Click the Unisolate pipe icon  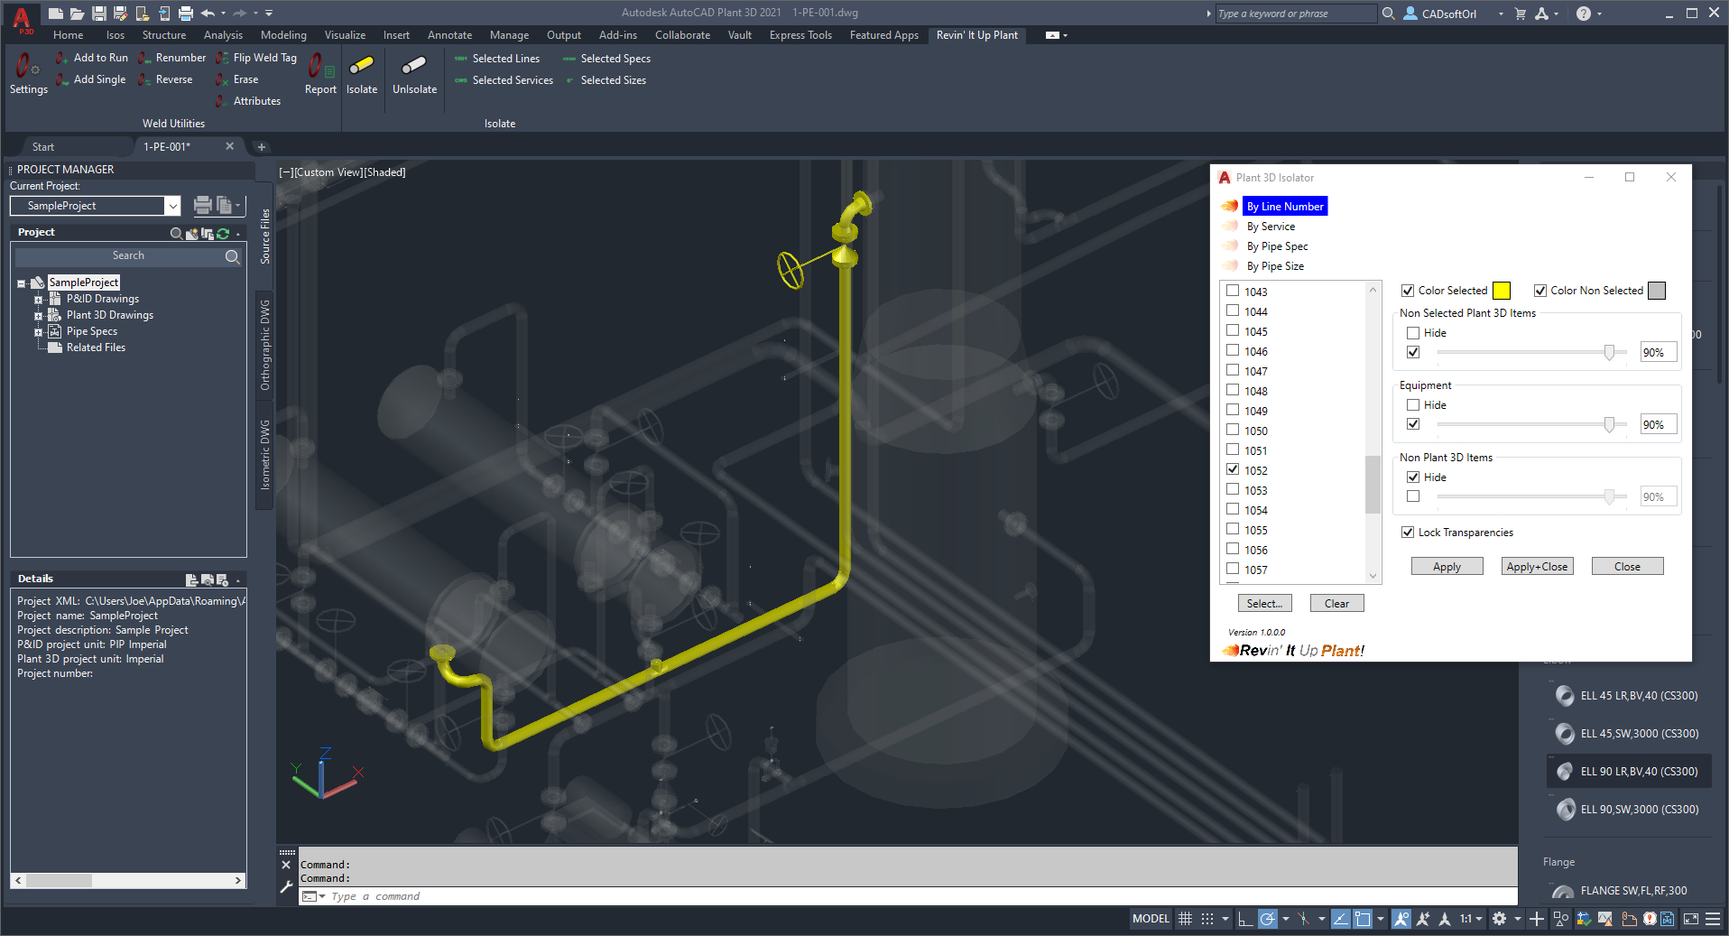click(x=414, y=67)
